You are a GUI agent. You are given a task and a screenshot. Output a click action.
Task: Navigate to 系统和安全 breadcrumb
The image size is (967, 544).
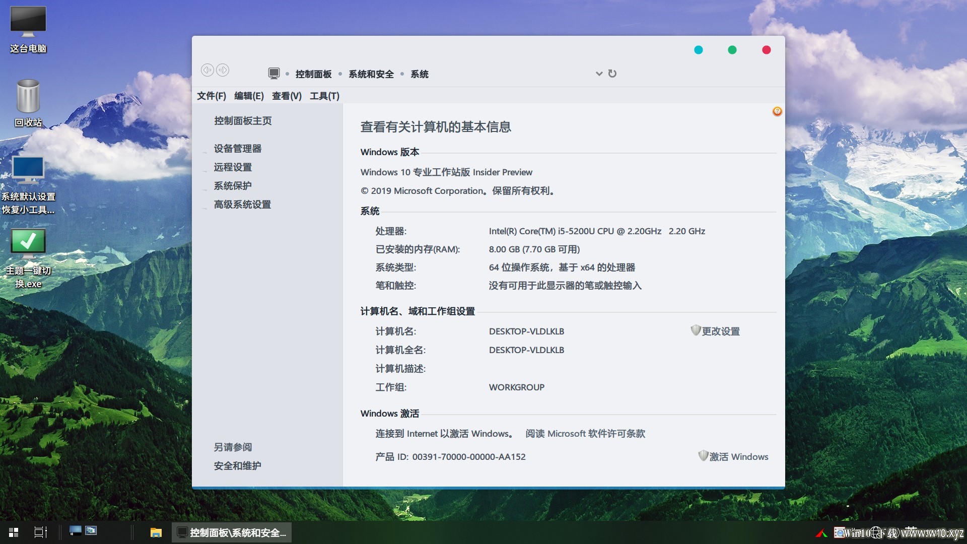[x=371, y=74]
